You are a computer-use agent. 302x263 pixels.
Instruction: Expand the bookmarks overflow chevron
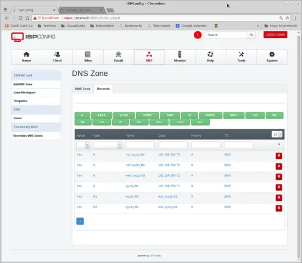pyautogui.click(x=258, y=26)
